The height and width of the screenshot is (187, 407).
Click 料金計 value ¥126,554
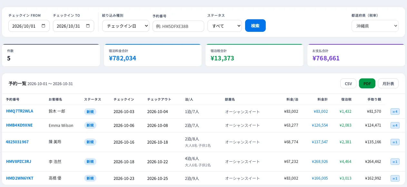coord(320,125)
